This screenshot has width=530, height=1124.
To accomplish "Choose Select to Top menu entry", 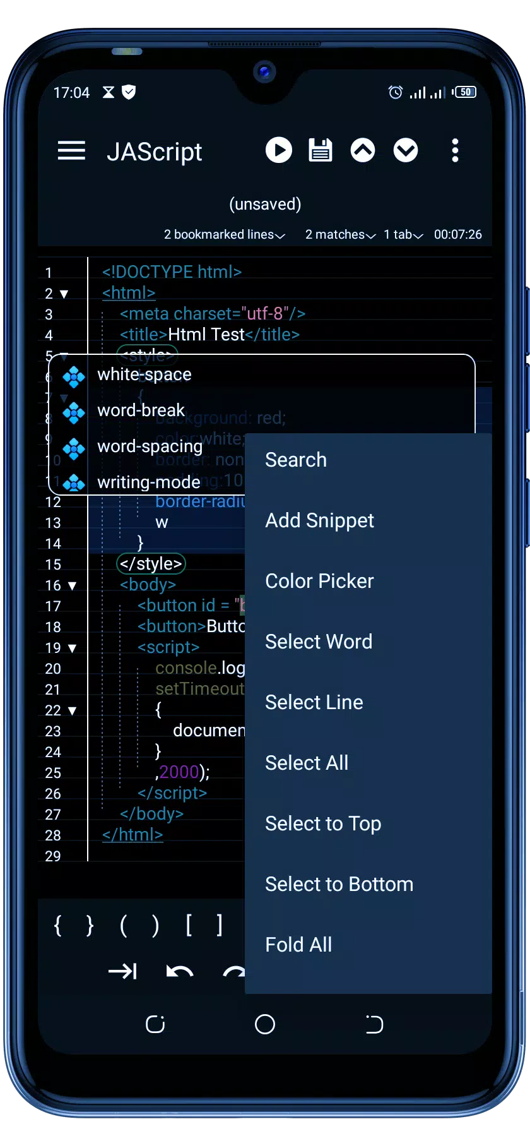I will point(368,823).
